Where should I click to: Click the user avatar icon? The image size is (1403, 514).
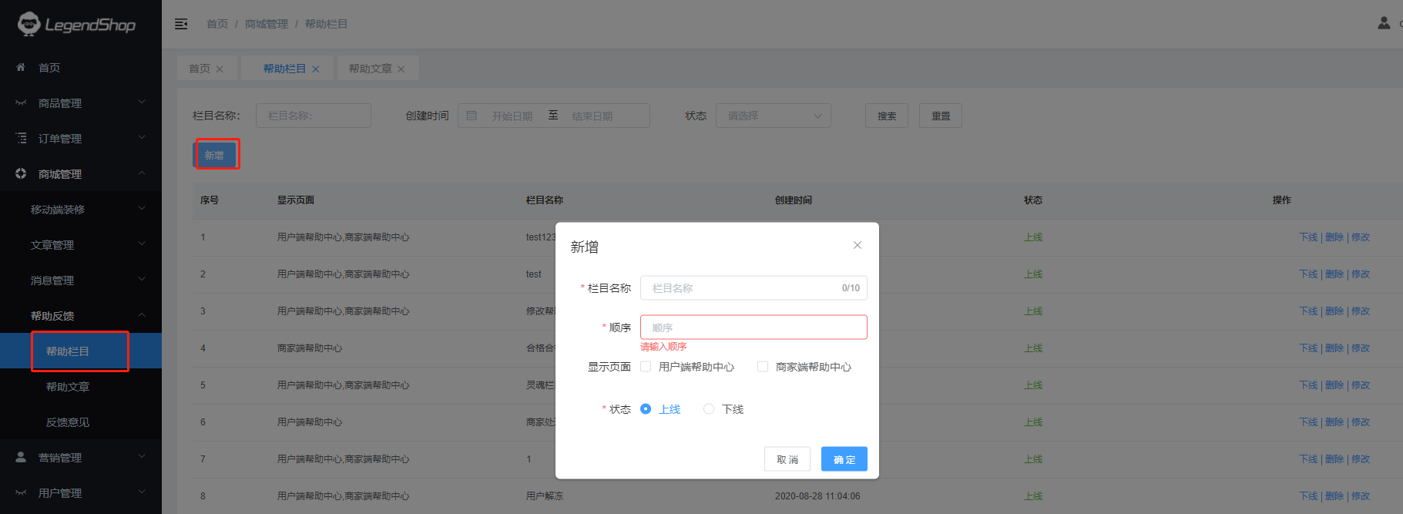tap(1384, 23)
